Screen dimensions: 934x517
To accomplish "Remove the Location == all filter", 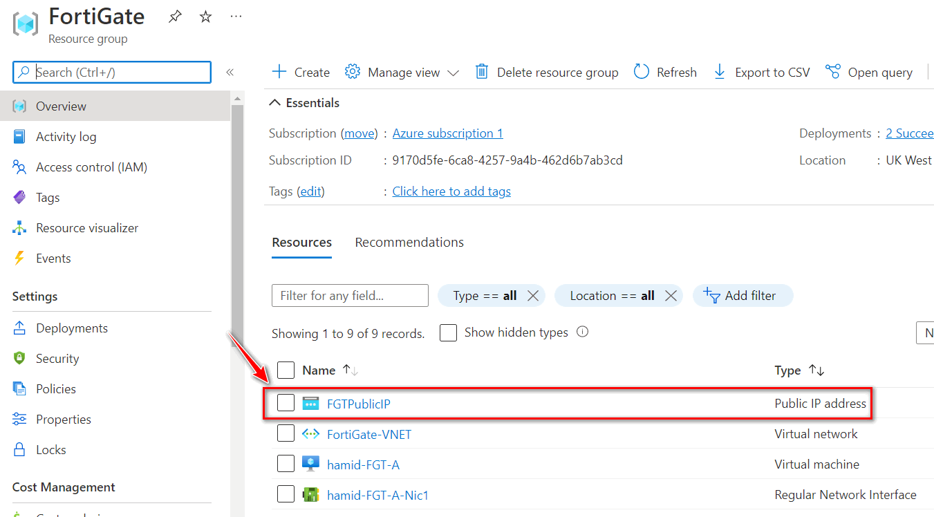I will click(x=670, y=296).
